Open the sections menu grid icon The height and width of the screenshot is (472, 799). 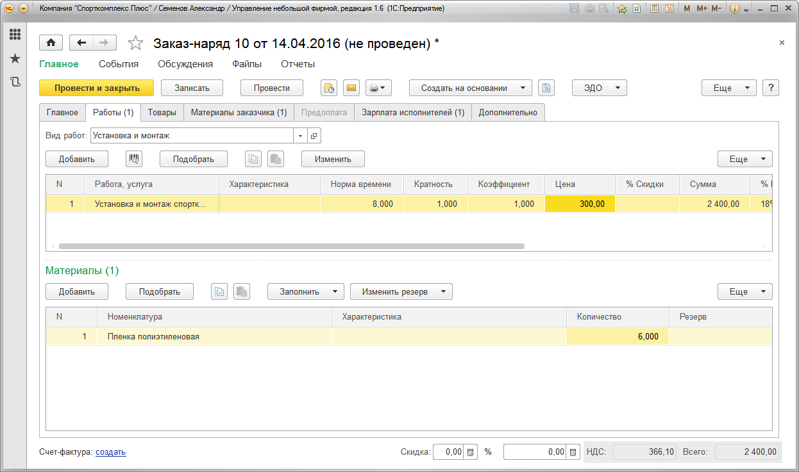click(15, 35)
